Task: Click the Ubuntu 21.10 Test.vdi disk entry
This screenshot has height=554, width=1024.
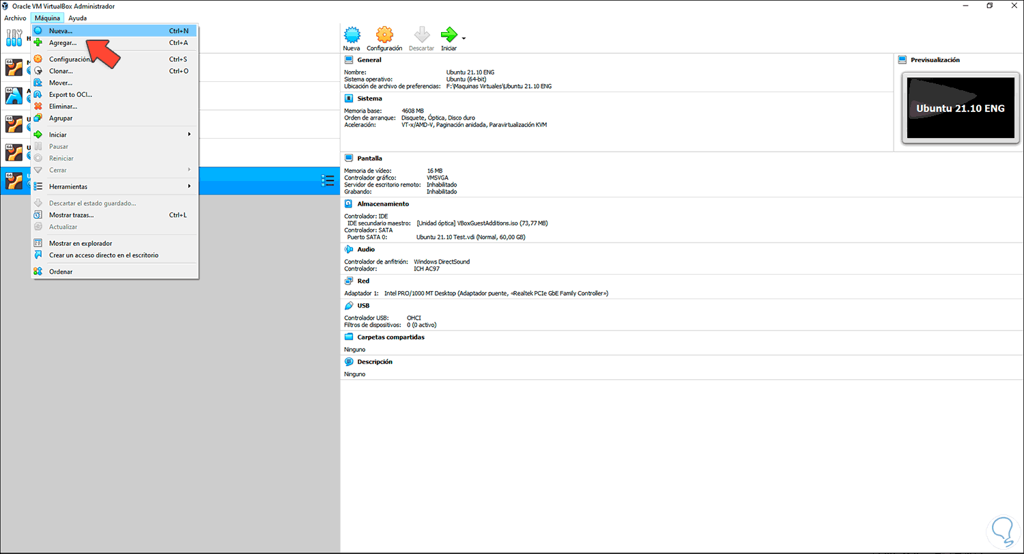Action: coord(471,237)
